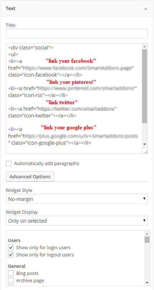
Task: Click the icon-facebook class code line
Action: pos(45,75)
